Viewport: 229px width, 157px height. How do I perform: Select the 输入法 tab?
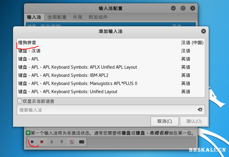coord(34,17)
